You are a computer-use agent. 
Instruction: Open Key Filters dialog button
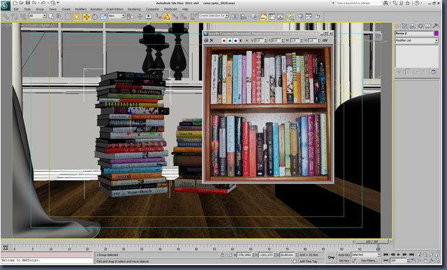point(369,261)
